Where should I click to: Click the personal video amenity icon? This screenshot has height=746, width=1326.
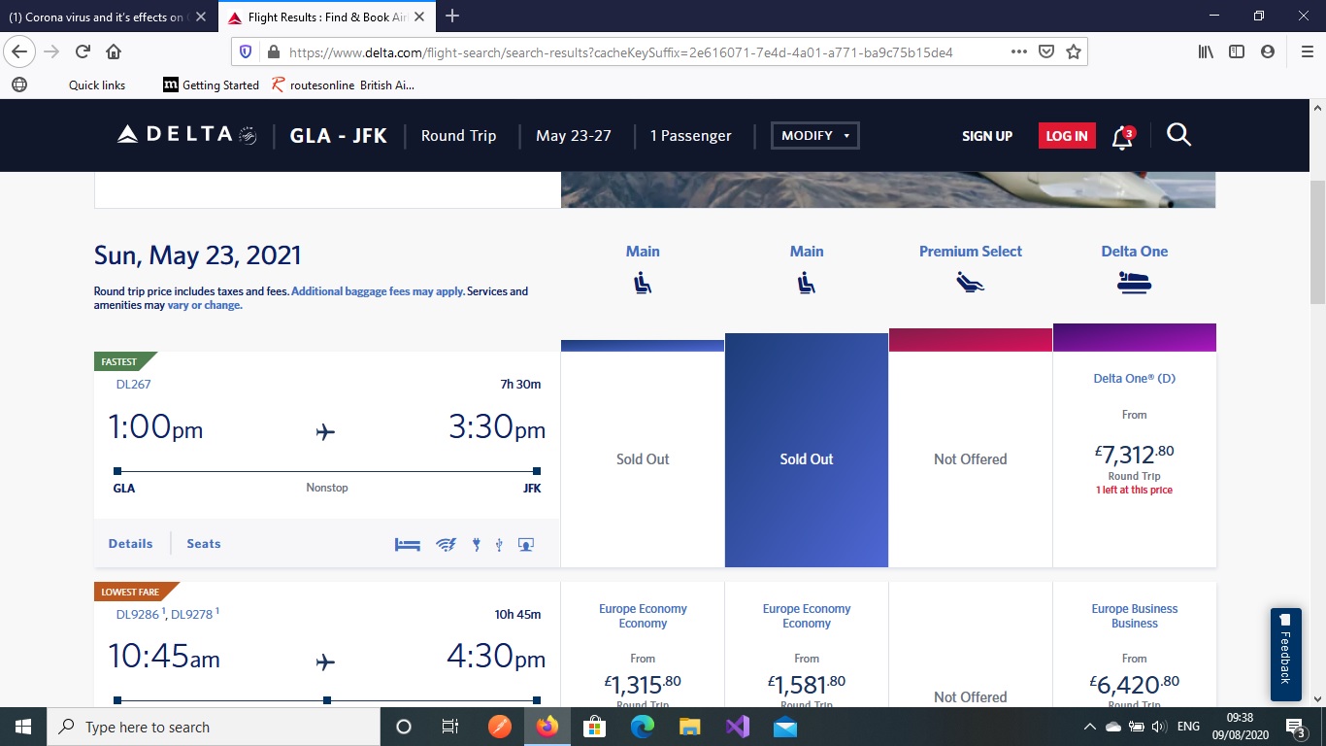[526, 544]
